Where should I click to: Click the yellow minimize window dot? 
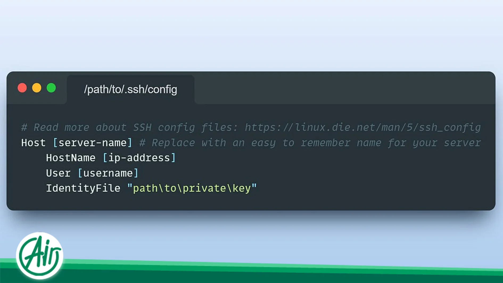pos(37,88)
